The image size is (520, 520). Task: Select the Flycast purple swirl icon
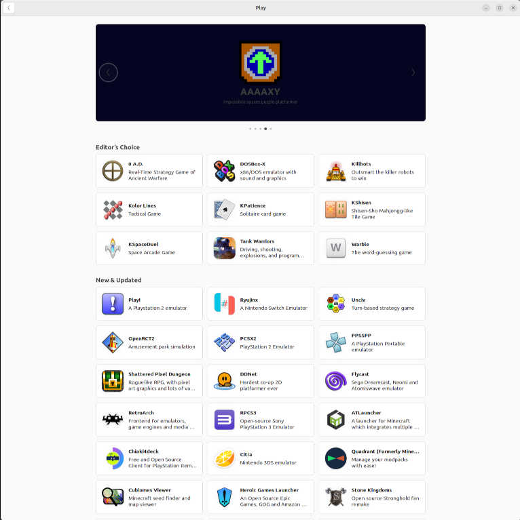335,381
